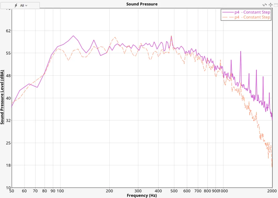Click the x-axis tick label 300
278x198 pixels.
coord(138,191)
